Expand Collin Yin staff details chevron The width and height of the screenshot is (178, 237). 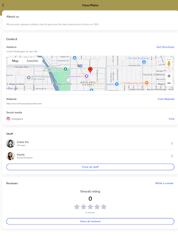[172, 143]
